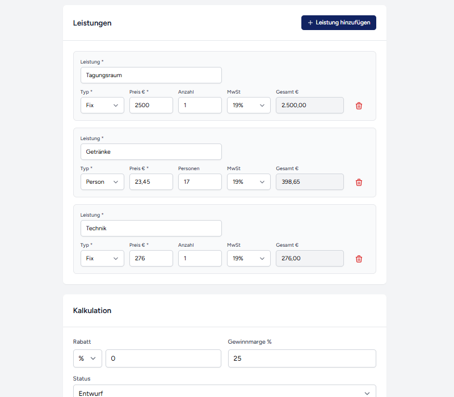
Task: Click the Preis field showing 23,45
Action: [x=151, y=181]
